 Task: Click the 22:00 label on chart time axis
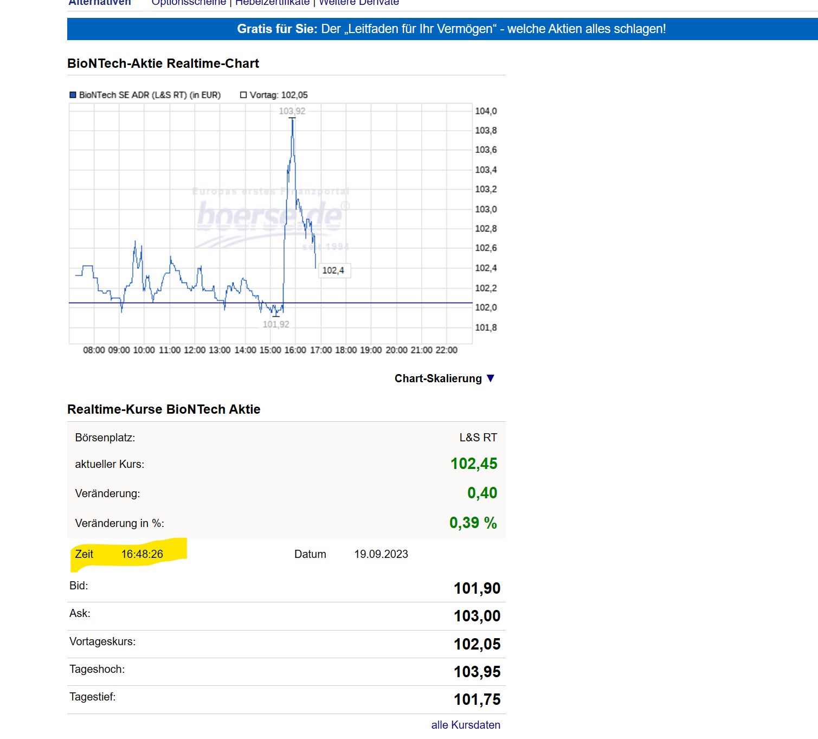pyautogui.click(x=447, y=350)
